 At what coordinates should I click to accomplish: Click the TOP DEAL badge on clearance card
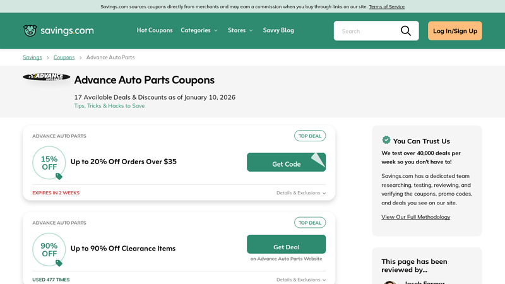(x=310, y=223)
